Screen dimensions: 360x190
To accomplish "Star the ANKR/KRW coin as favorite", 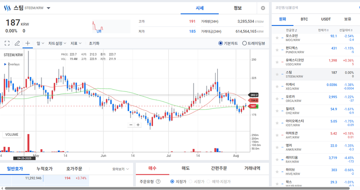I will pyautogui.click(x=277, y=147).
